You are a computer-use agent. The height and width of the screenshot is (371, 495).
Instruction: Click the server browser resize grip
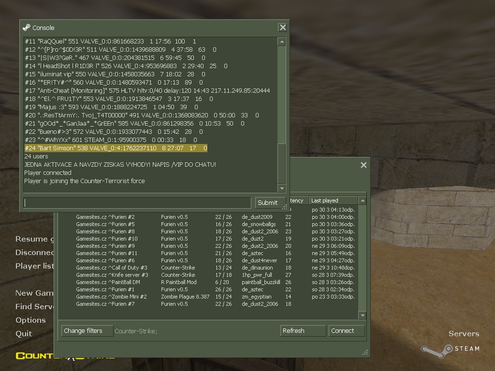click(365, 353)
